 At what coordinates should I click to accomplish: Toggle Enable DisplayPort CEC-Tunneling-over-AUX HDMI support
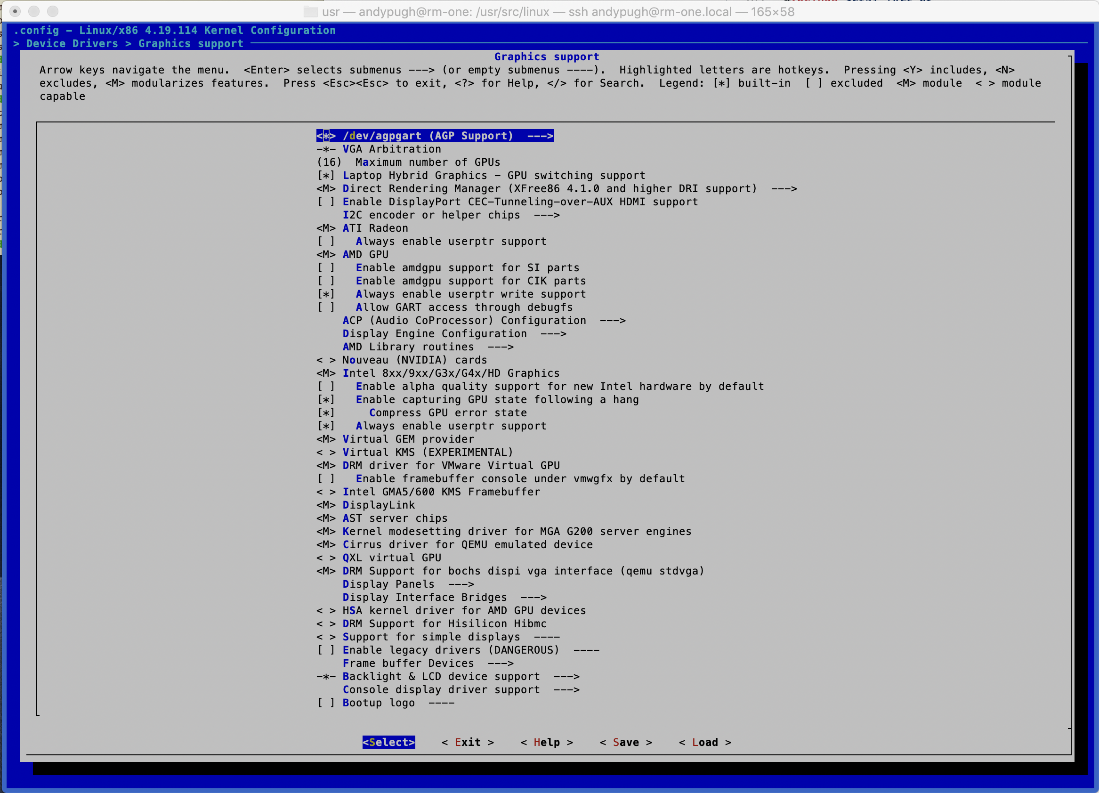tap(507, 202)
